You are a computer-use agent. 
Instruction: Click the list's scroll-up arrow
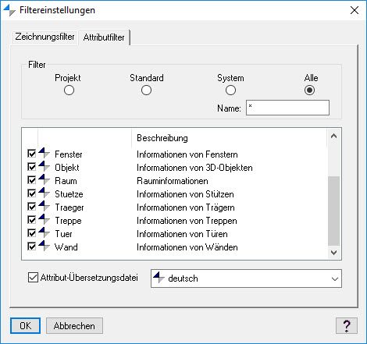pos(333,136)
